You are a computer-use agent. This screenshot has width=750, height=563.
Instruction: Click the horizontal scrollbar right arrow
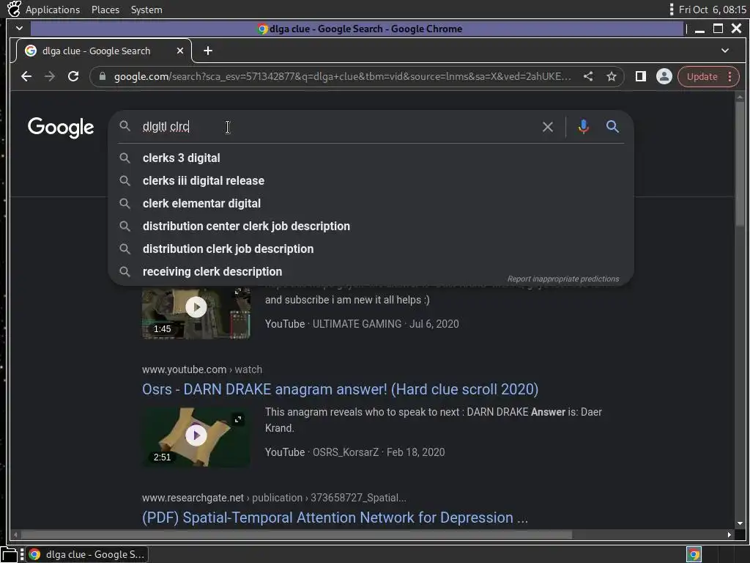coord(729,534)
